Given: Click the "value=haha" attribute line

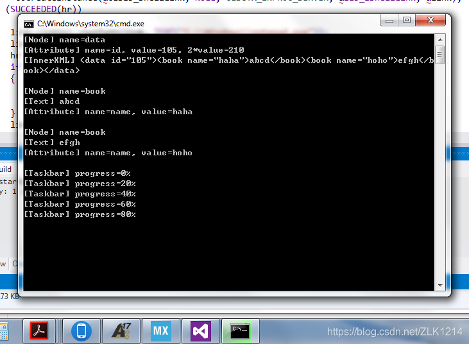Looking at the screenshot, I should pyautogui.click(x=108, y=112).
